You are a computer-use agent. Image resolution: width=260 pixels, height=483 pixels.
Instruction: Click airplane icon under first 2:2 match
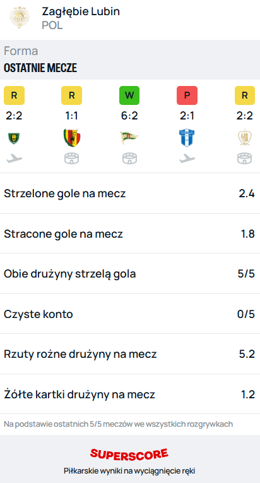point(14,159)
